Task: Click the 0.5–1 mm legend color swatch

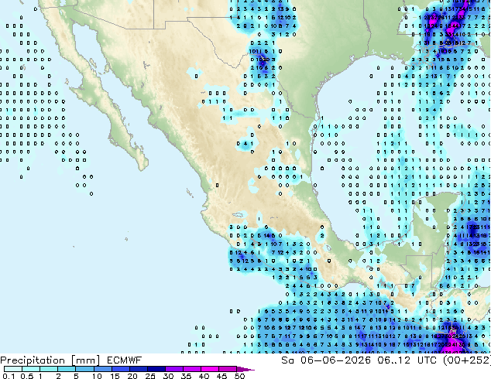Action: point(31,369)
